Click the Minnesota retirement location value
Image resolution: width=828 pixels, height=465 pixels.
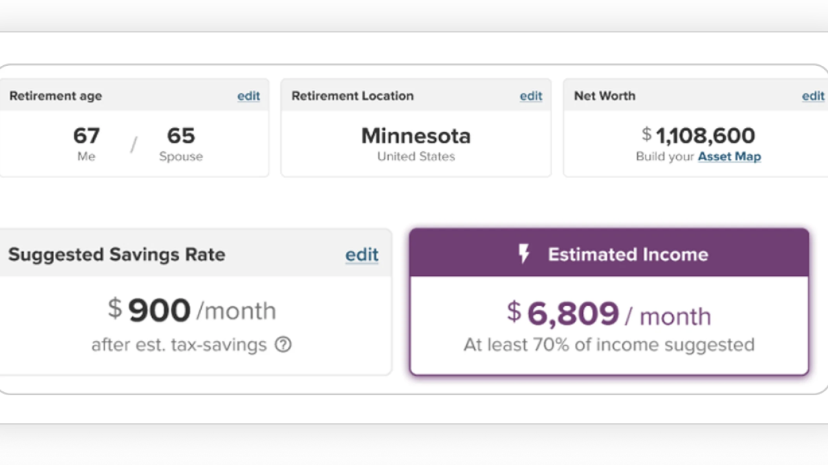coord(416,136)
